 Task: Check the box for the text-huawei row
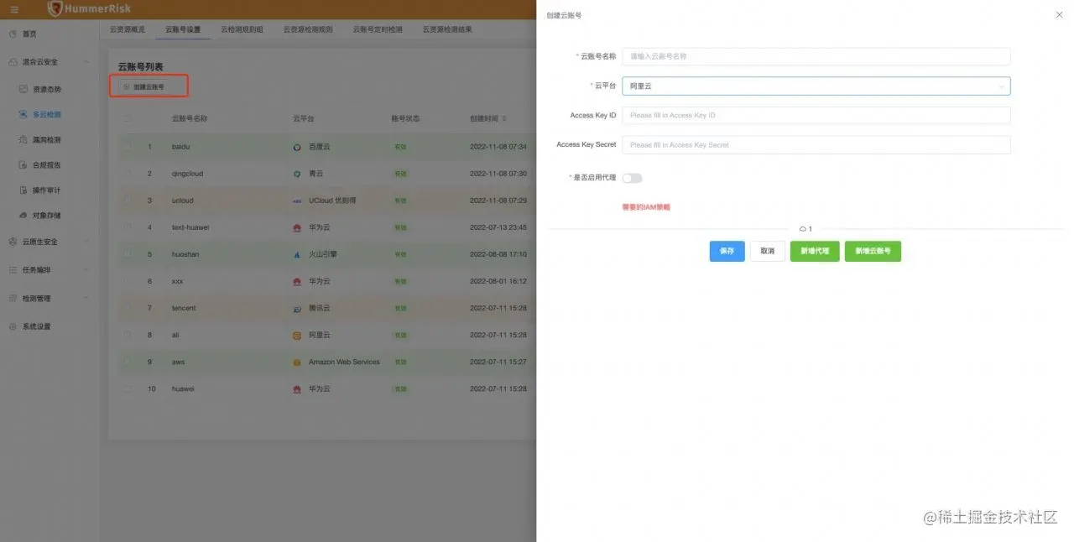[128, 227]
